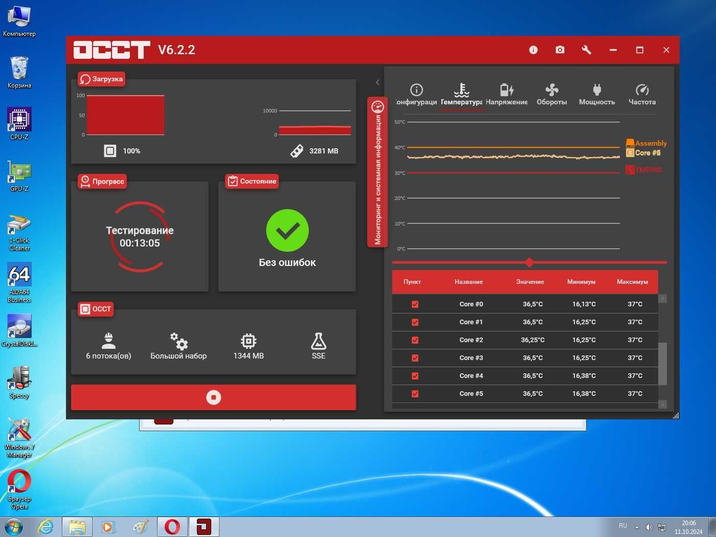Click the Название column header
Image resolution: width=716 pixels, height=537 pixels.
[468, 282]
